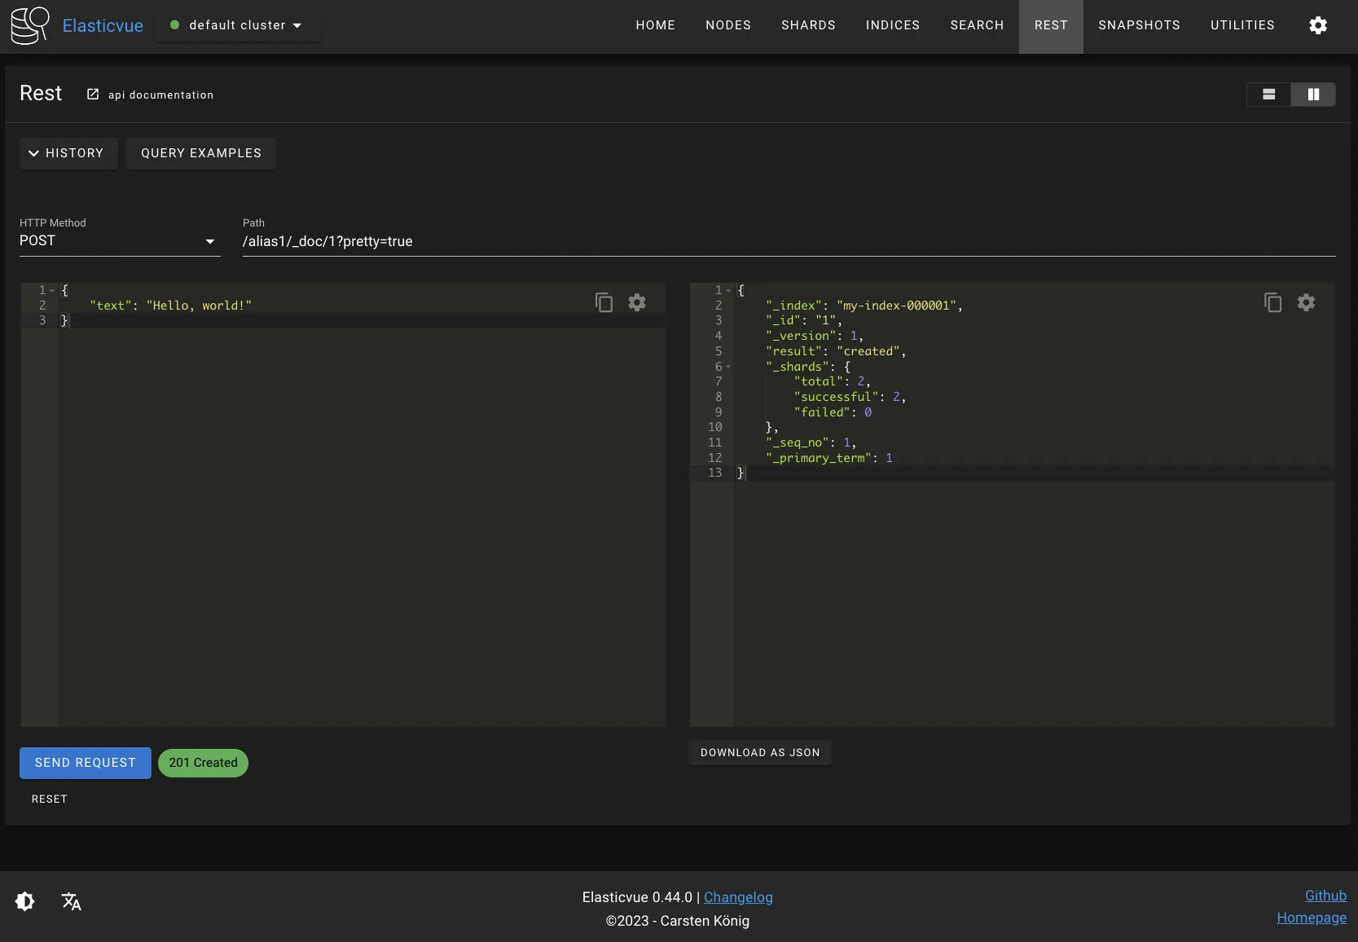Click the Elasticvue brand name
1358x942 pixels.
coord(103,25)
